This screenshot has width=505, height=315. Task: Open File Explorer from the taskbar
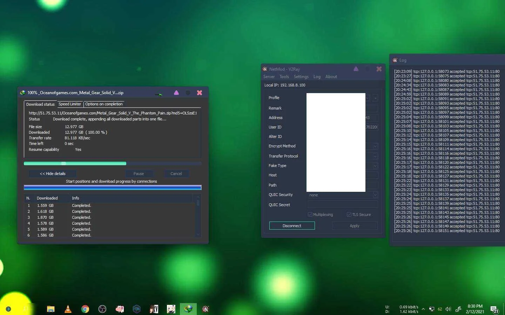pos(51,309)
